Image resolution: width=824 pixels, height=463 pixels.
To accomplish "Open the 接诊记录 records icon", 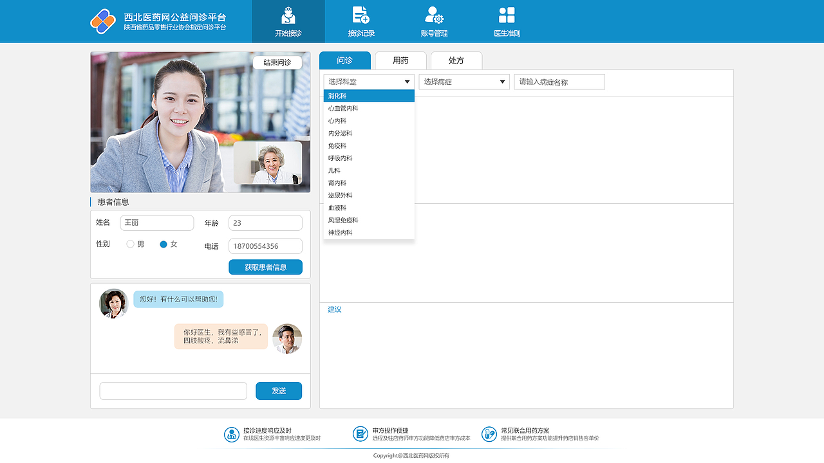I will 361,15.
